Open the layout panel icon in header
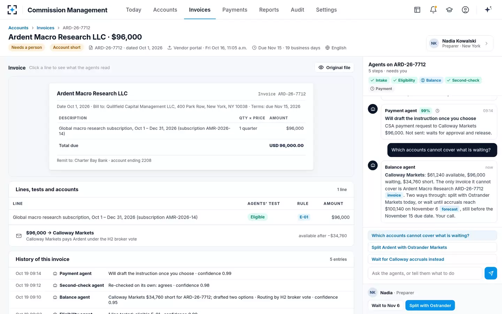This screenshot has height=314, width=502. [417, 10]
